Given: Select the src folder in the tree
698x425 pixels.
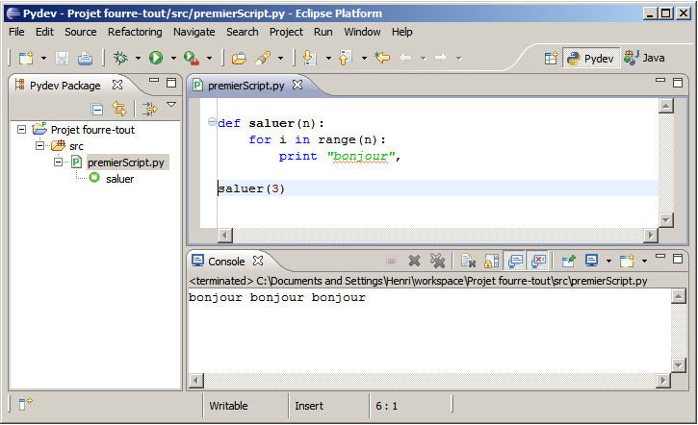Looking at the screenshot, I should pyautogui.click(x=77, y=146).
